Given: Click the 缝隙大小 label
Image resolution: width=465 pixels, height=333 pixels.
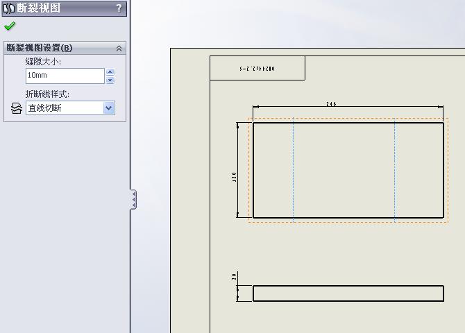Looking at the screenshot, I should 43,62.
